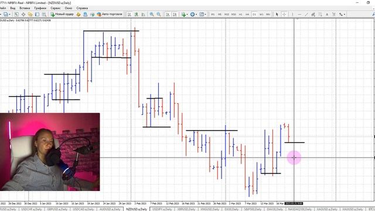Open the Окно menu
The height and width of the screenshot is (211, 375).
point(69,8)
